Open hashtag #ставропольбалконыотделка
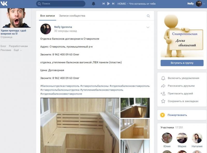Image resolution: width=207 pixels, height=153 pixels. click(x=60, y=90)
